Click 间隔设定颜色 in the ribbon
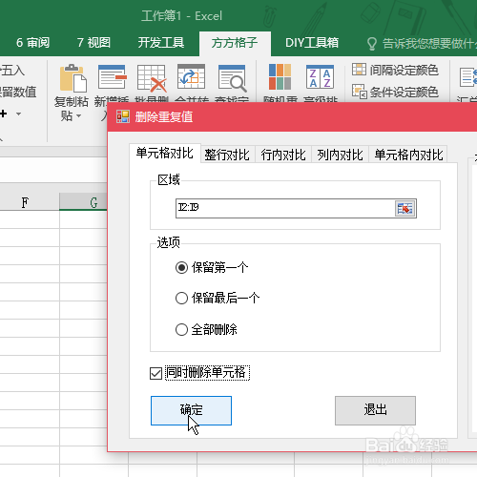The height and width of the screenshot is (477, 477). [395, 70]
